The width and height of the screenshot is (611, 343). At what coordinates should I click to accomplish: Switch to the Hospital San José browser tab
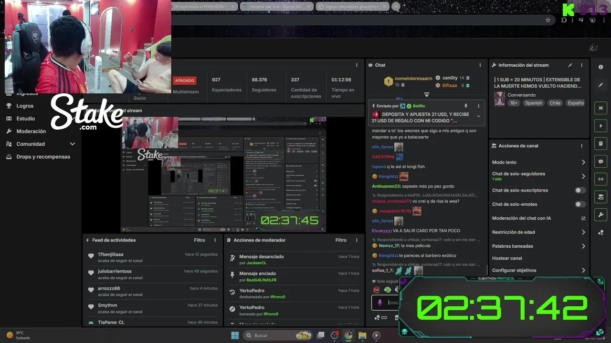(x=277, y=7)
